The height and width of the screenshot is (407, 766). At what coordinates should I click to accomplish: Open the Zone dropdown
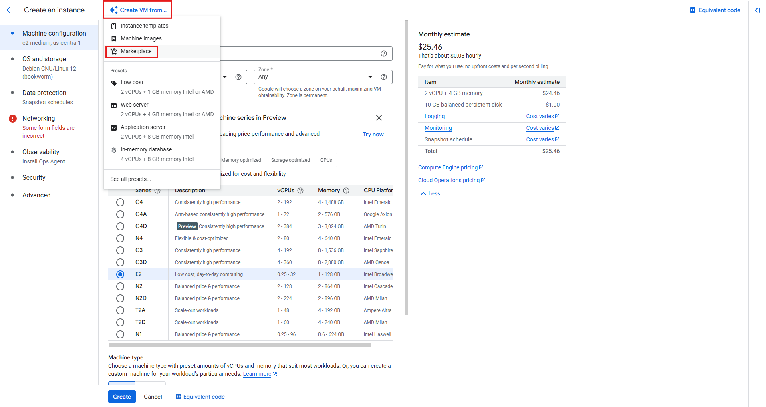[x=369, y=77]
